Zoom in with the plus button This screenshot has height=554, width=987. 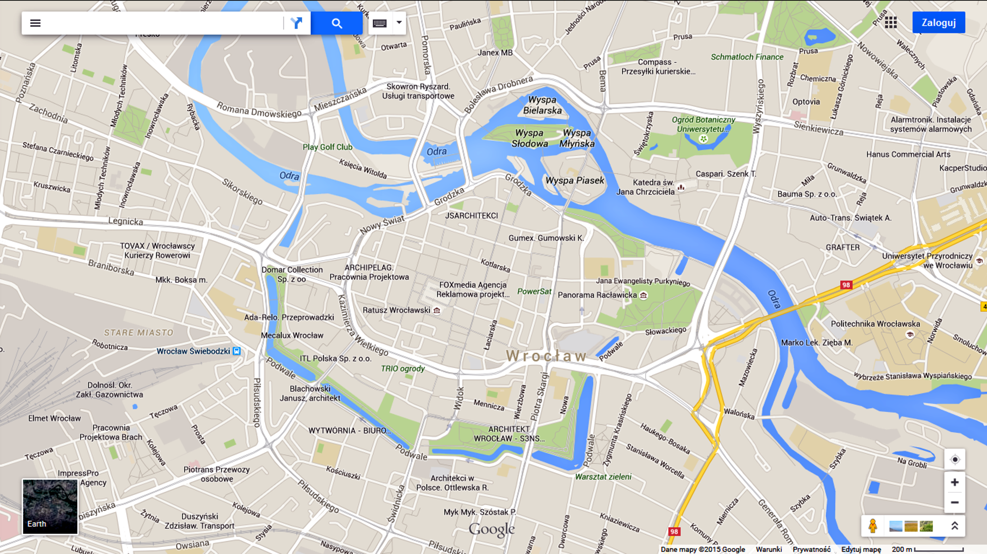tap(955, 482)
